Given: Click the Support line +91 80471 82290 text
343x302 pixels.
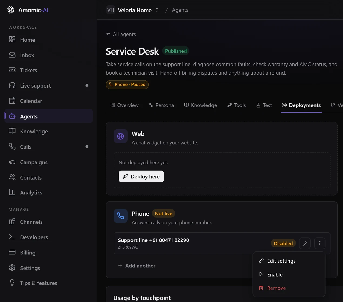Looking at the screenshot, I should coord(154,240).
